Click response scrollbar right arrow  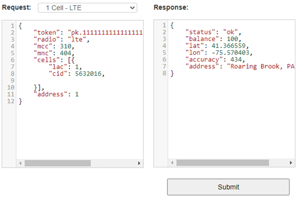pyautogui.click(x=291, y=163)
